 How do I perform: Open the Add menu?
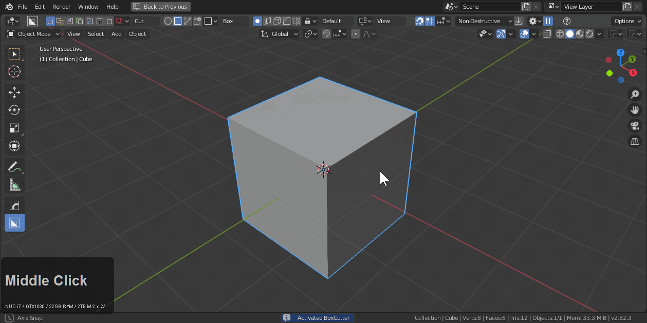(x=116, y=34)
